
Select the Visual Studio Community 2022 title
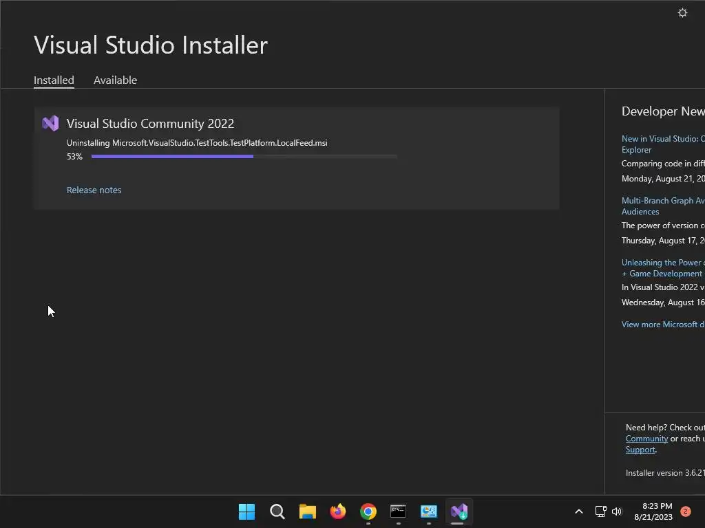point(150,124)
